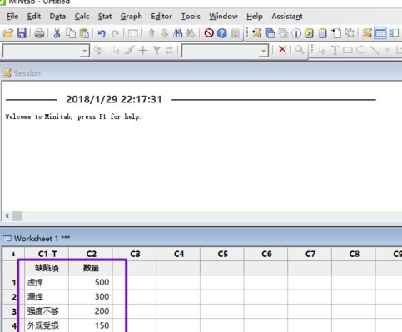The height and width of the screenshot is (332, 402).
Task: Click the red X clear icon
Action: tap(282, 50)
